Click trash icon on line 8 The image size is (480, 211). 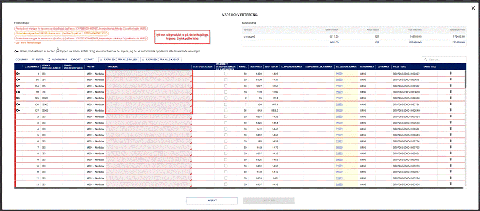(x=450, y=153)
